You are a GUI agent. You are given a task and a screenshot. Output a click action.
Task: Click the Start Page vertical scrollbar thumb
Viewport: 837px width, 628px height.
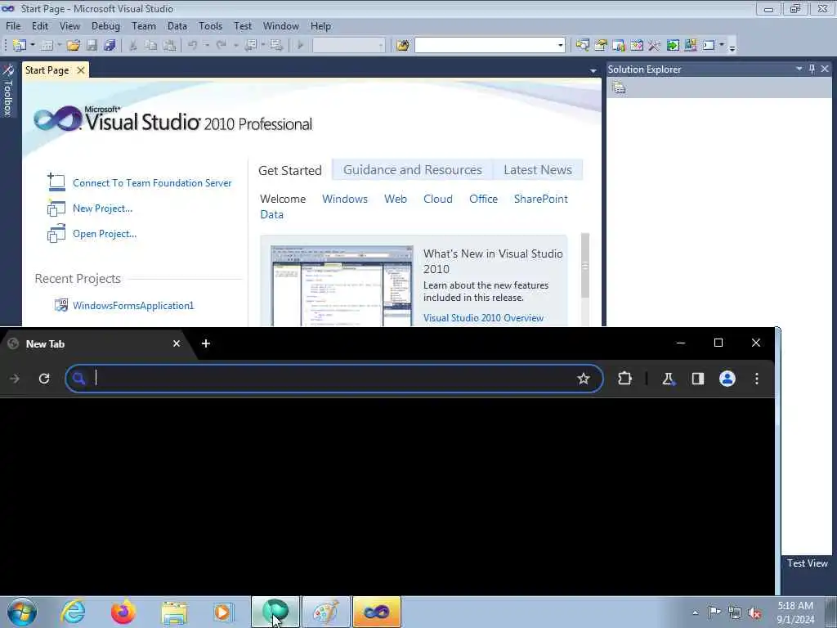[585, 266]
